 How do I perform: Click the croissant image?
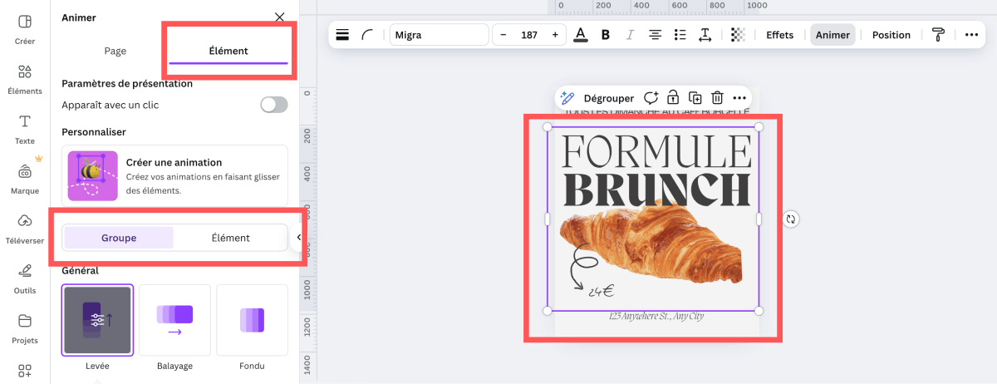pyautogui.click(x=651, y=243)
